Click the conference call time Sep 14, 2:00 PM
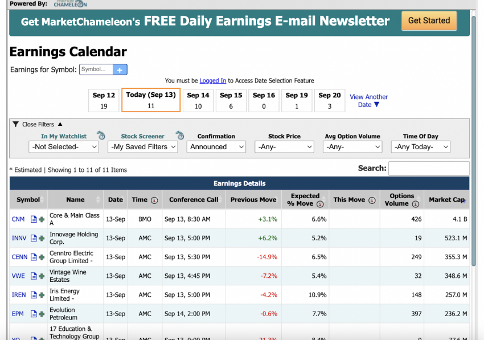The width and height of the screenshot is (484, 340). [187, 314]
